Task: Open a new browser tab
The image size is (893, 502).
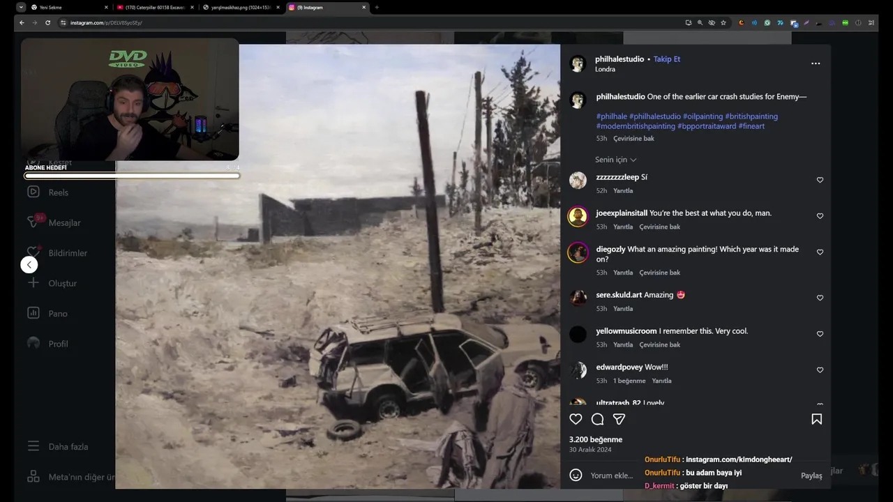Action: point(377,7)
